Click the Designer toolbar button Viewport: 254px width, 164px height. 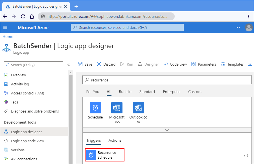tap(148, 64)
